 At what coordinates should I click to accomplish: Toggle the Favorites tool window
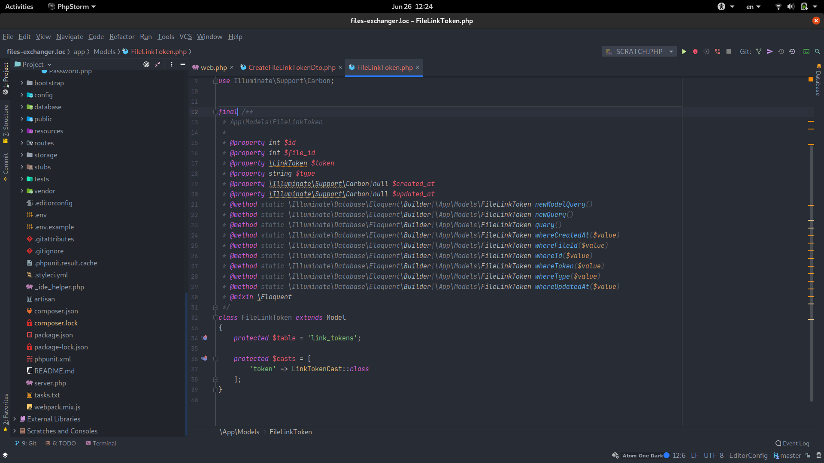pos(6,413)
